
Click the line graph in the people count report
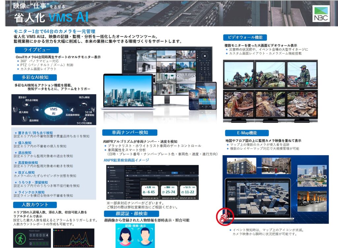[74, 238]
